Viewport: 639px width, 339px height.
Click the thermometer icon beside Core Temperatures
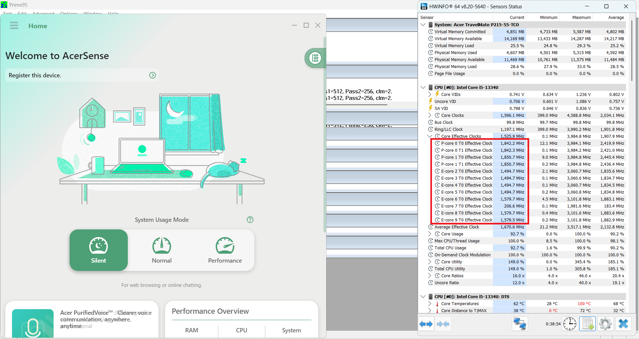tap(437, 303)
